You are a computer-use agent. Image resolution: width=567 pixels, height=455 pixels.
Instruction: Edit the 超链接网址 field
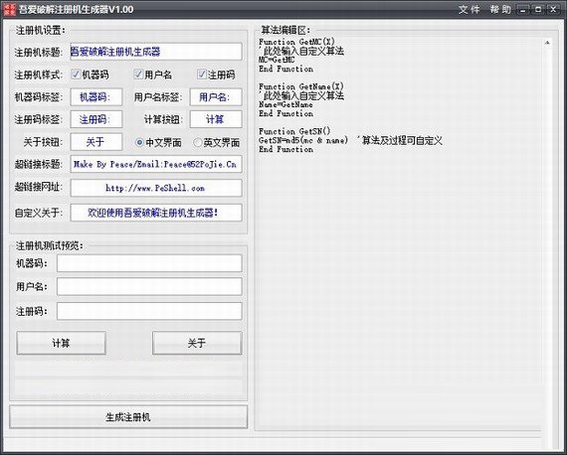coord(156,188)
